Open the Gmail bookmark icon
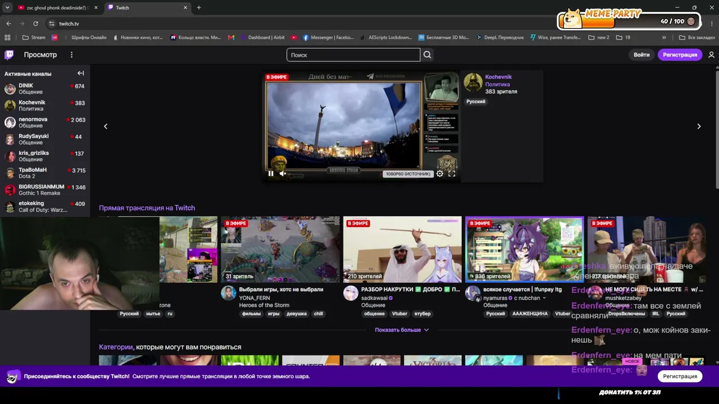The image size is (719, 404). [231, 38]
